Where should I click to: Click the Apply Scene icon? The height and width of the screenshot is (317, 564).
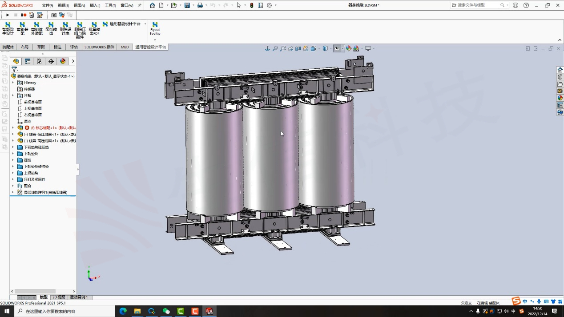tap(356, 48)
